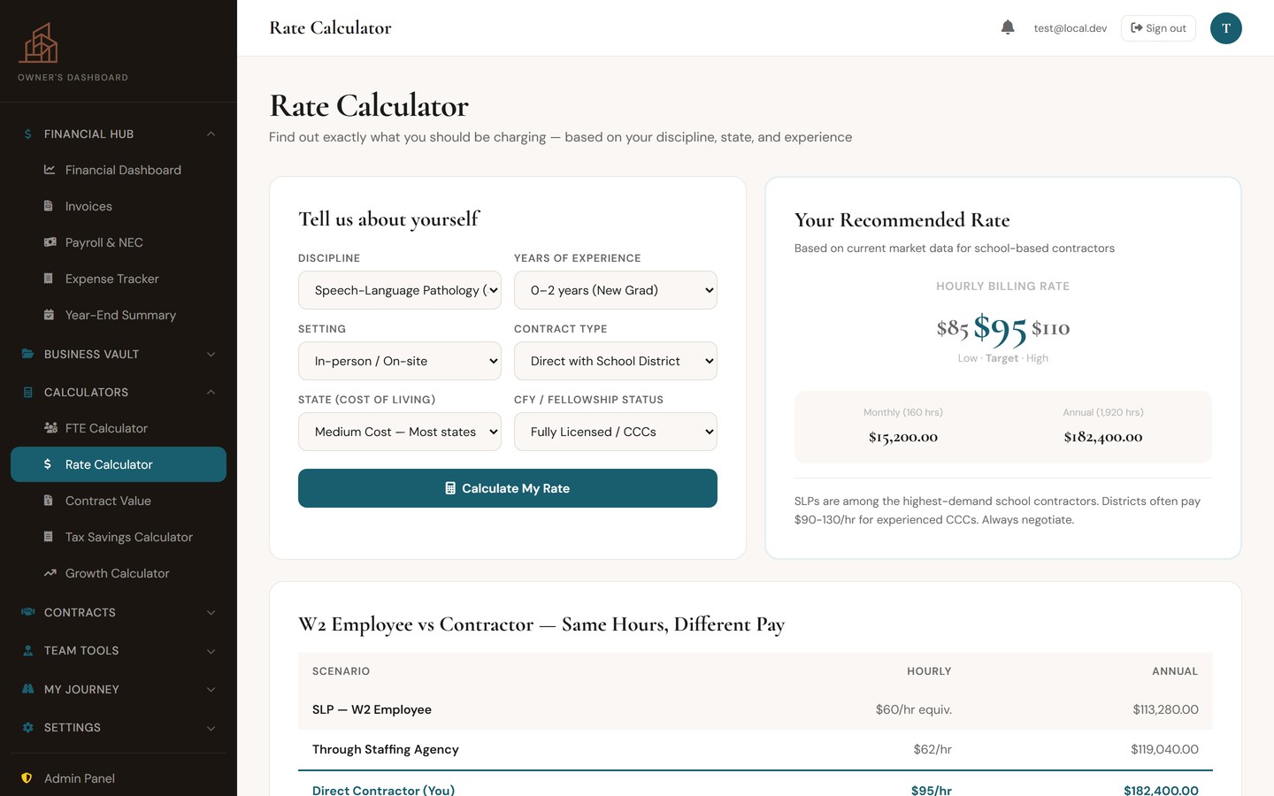The width and height of the screenshot is (1274, 796).
Task: Click the money icon beside Payroll & NEC
Action: [50, 242]
